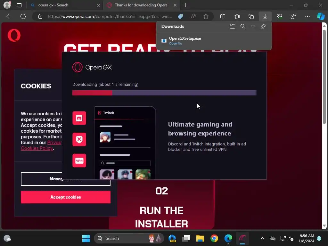Click the browser back arrow

pos(9,16)
